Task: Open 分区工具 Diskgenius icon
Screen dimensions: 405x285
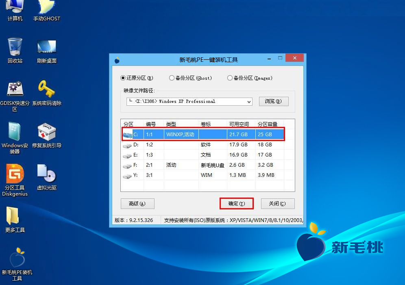Action: coord(15,180)
